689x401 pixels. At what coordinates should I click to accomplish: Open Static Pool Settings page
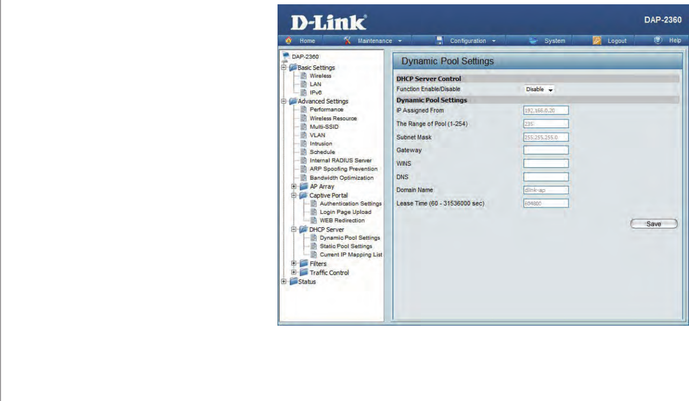point(346,246)
